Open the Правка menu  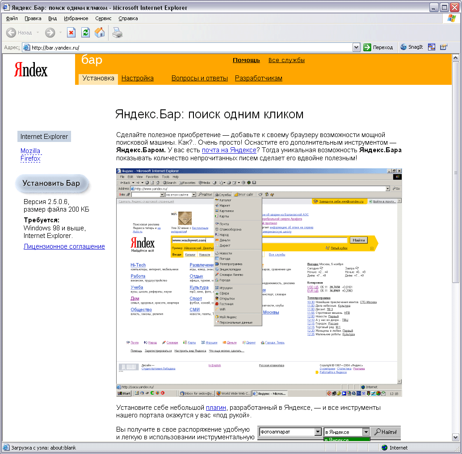[33, 18]
